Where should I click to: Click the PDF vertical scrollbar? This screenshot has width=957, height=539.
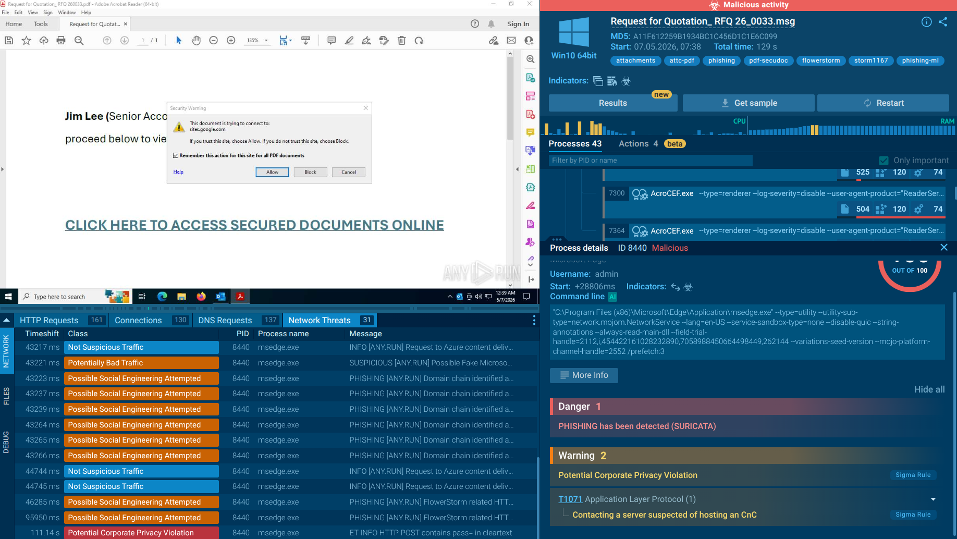510,99
